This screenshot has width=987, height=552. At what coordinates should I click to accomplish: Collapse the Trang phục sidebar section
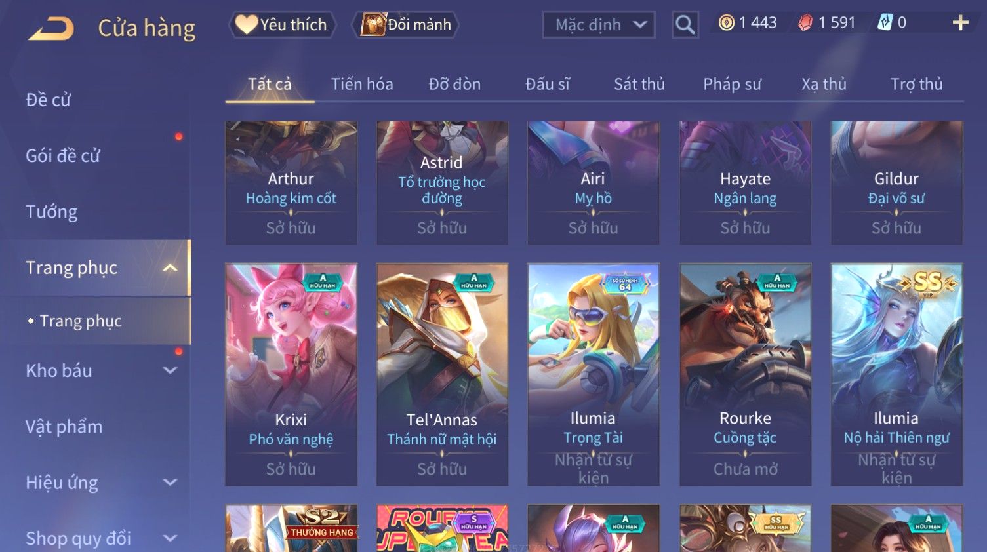click(170, 267)
